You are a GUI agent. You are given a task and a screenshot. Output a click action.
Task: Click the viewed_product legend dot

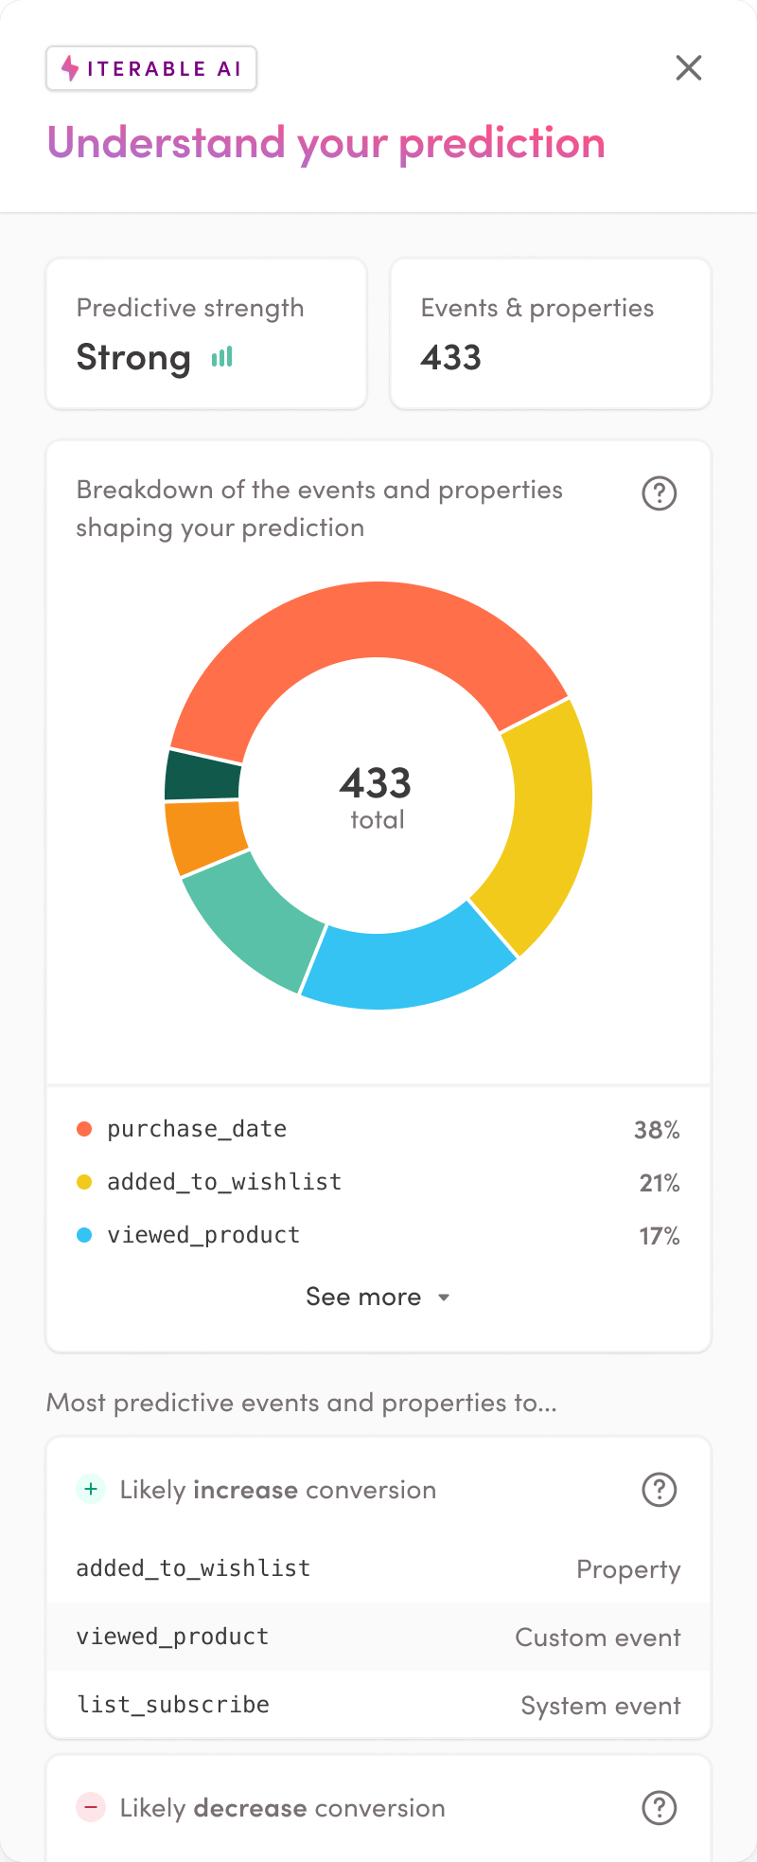[x=84, y=1235]
